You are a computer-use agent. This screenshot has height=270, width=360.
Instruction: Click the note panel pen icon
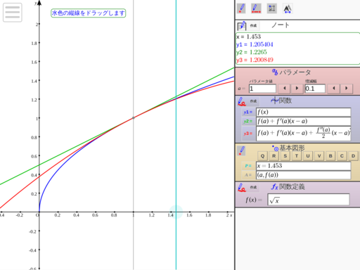[x=241, y=25]
